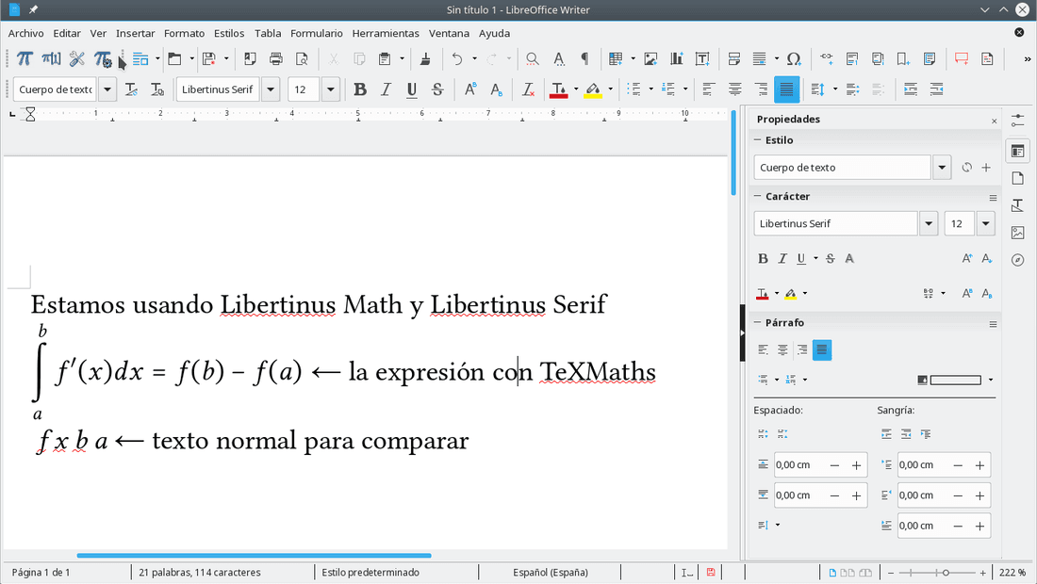
Task: Insert a text box icon
Action: point(702,58)
